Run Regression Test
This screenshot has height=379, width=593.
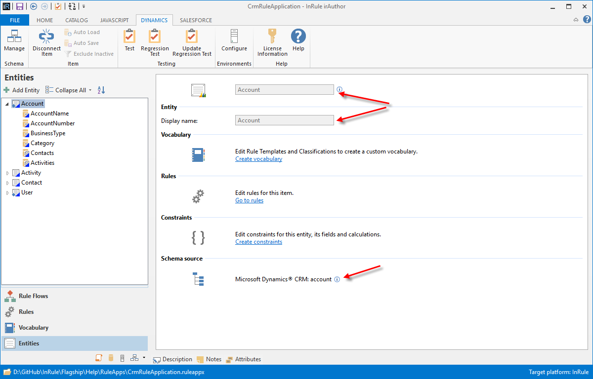point(155,43)
